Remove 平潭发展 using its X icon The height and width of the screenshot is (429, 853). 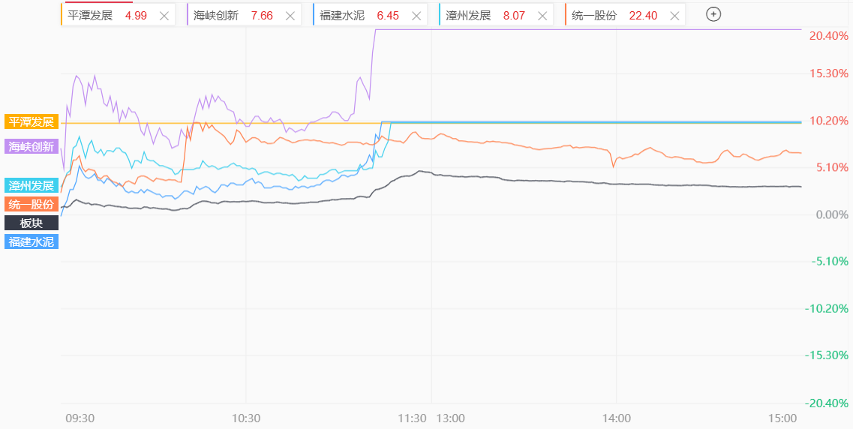pyautogui.click(x=164, y=15)
